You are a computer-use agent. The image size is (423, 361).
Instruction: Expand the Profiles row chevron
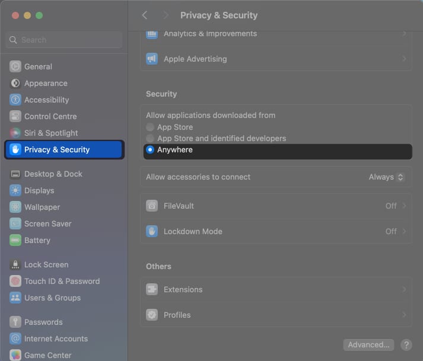[x=404, y=315]
